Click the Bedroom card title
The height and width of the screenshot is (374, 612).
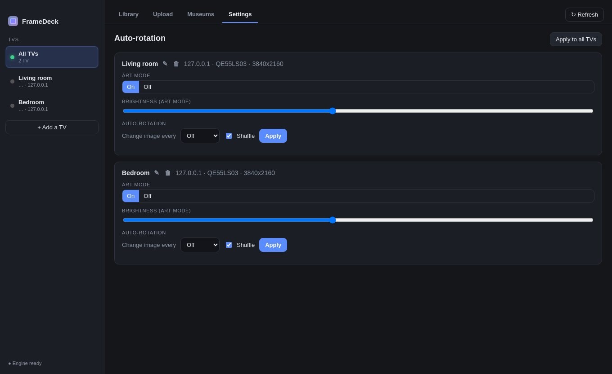point(136,173)
